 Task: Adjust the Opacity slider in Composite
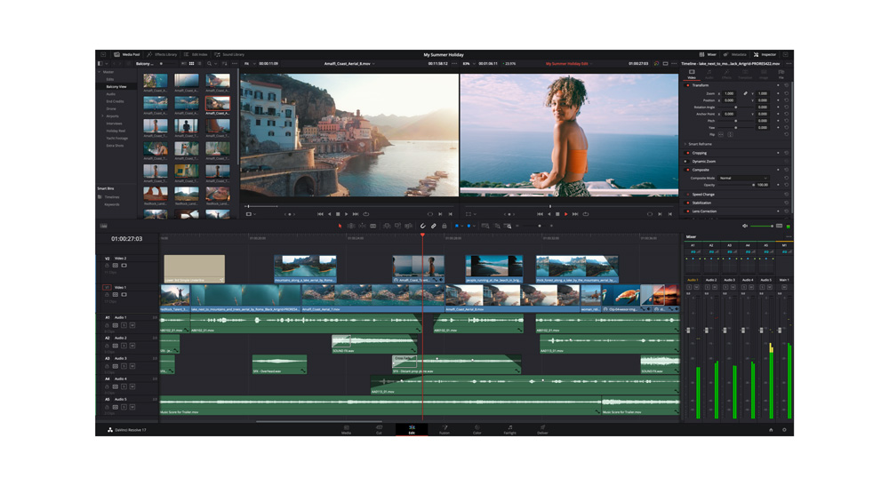[733, 185]
